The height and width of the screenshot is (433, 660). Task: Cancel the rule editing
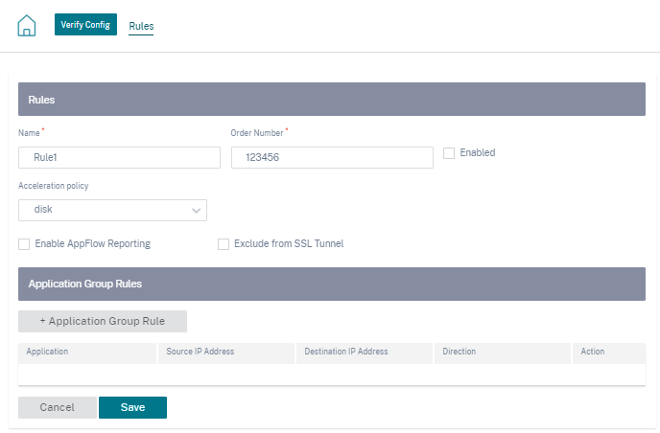click(x=58, y=407)
